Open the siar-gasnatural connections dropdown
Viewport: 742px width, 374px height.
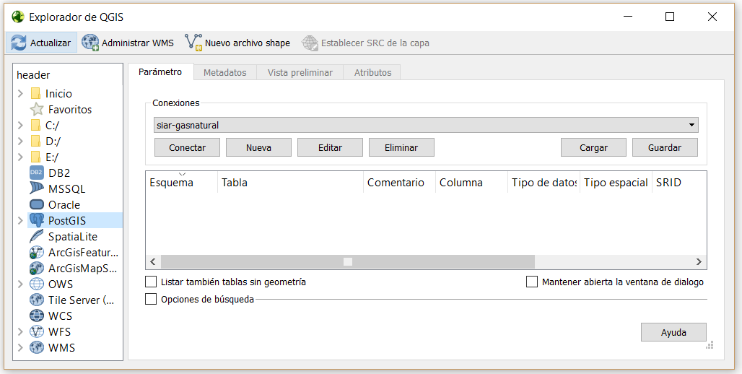point(426,126)
